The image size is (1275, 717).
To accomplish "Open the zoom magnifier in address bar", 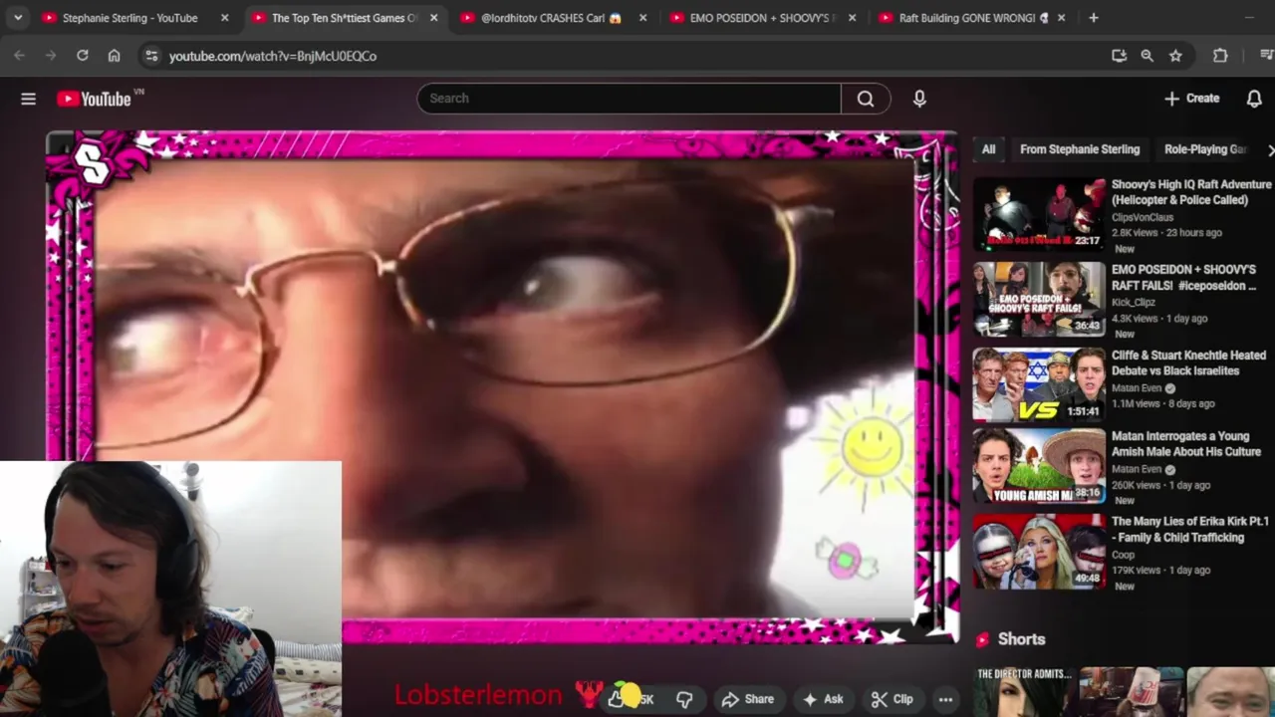I will [x=1147, y=56].
